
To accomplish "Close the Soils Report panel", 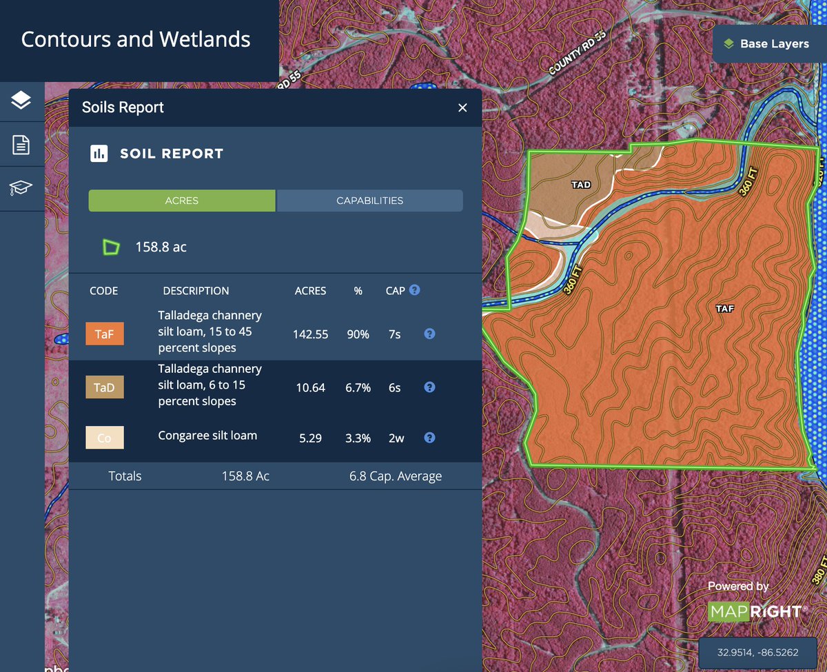I will coord(462,108).
